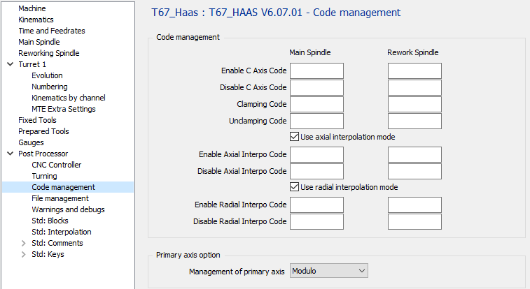Select MTE Extra Settings under Turret 1
Screen dimensions: 530x289
[x=63, y=109]
